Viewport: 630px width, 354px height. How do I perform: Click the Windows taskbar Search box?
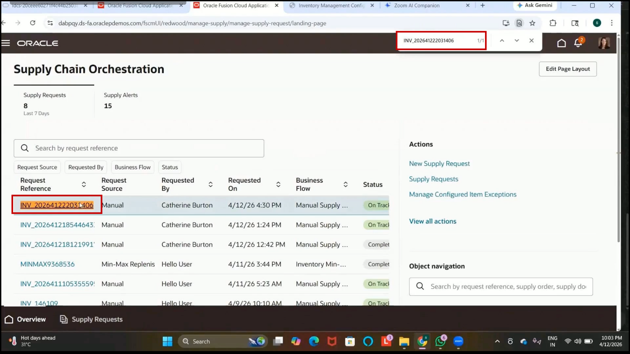coord(222,342)
